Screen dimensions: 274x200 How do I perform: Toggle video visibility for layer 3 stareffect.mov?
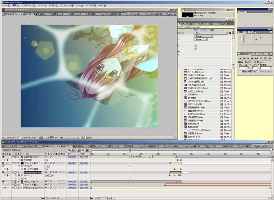click(3, 172)
